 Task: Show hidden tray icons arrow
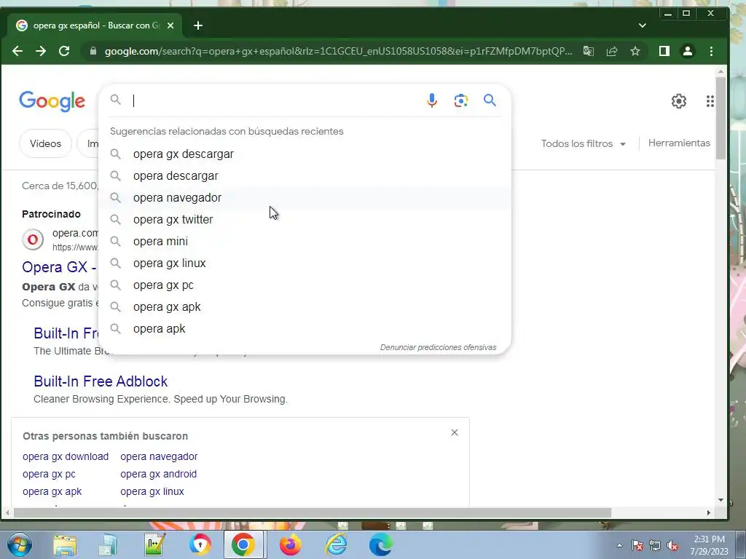coord(619,545)
